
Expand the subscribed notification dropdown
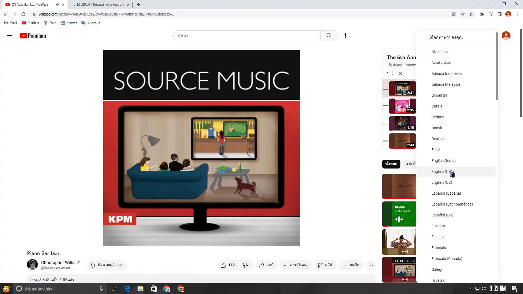[x=107, y=265]
